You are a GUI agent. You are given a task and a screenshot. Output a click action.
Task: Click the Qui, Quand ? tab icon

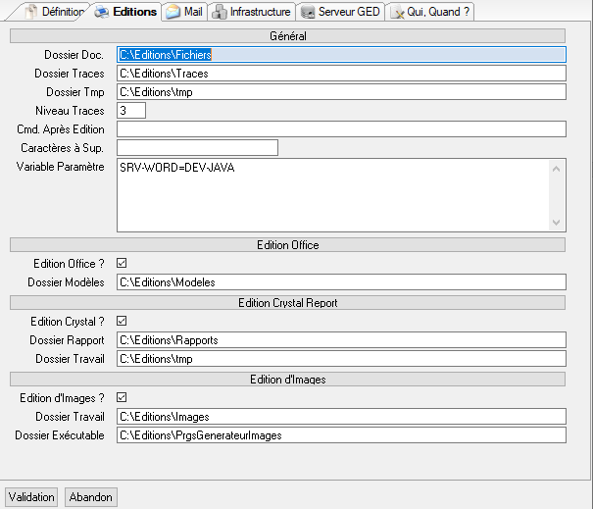click(x=398, y=13)
